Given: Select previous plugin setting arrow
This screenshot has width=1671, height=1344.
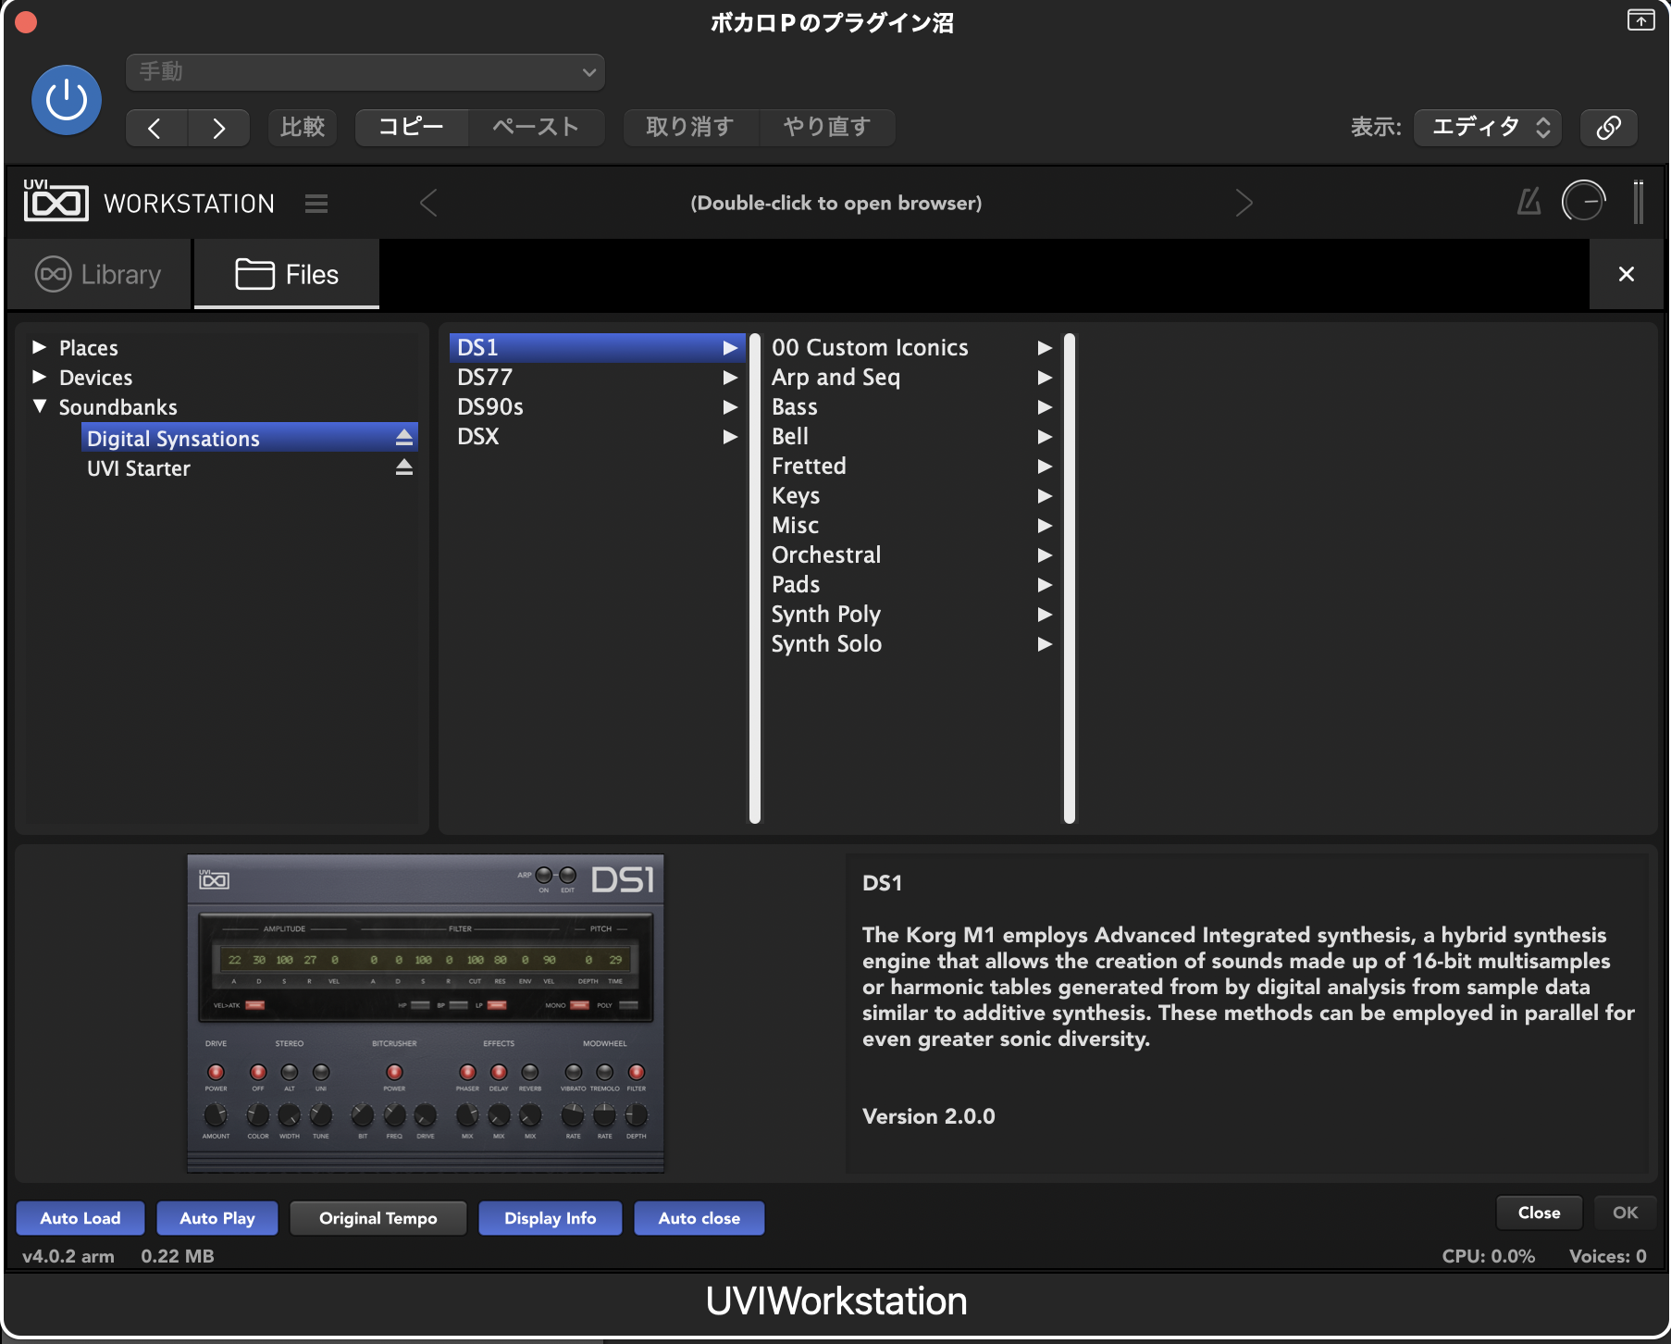Looking at the screenshot, I should tap(156, 128).
